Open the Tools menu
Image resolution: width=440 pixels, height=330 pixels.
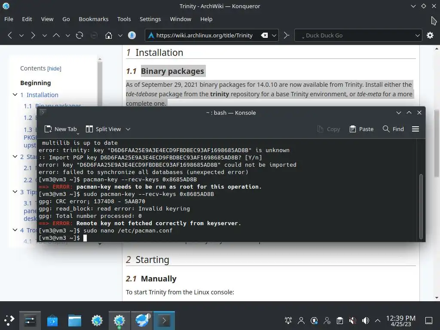(124, 19)
